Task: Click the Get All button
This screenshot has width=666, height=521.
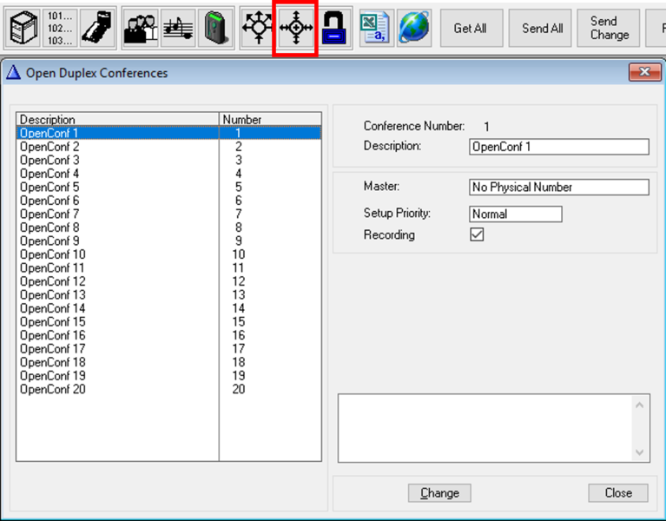Action: point(471,28)
